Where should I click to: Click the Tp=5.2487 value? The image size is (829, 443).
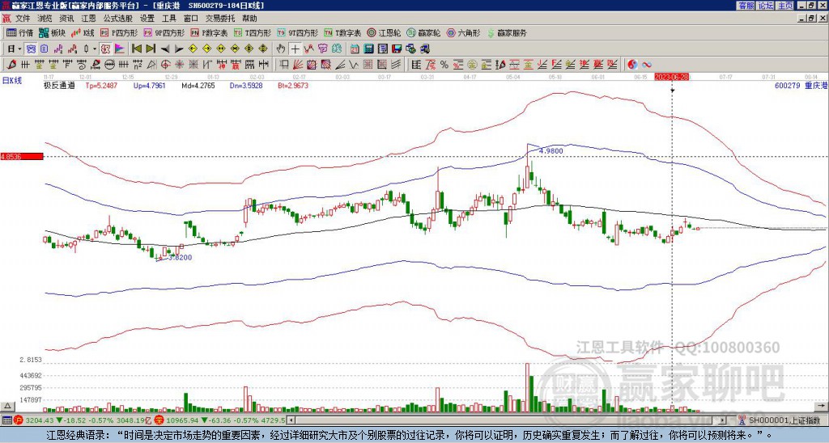pos(101,85)
